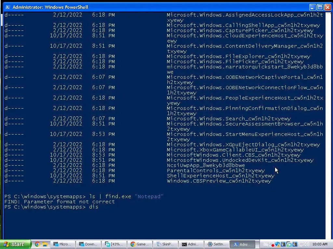Click the MicrosoftWindows.Client.CBS_cw5n1h2txyewy entry
Viewport: 333px width, 249px height.
[233, 155]
